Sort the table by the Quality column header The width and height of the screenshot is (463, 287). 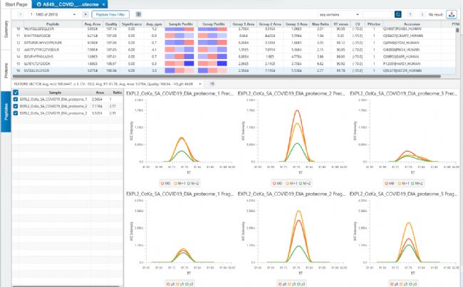tap(111, 24)
